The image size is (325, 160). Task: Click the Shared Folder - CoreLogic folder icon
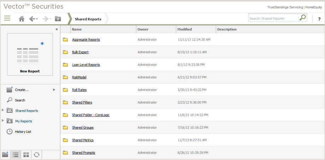click(65, 115)
